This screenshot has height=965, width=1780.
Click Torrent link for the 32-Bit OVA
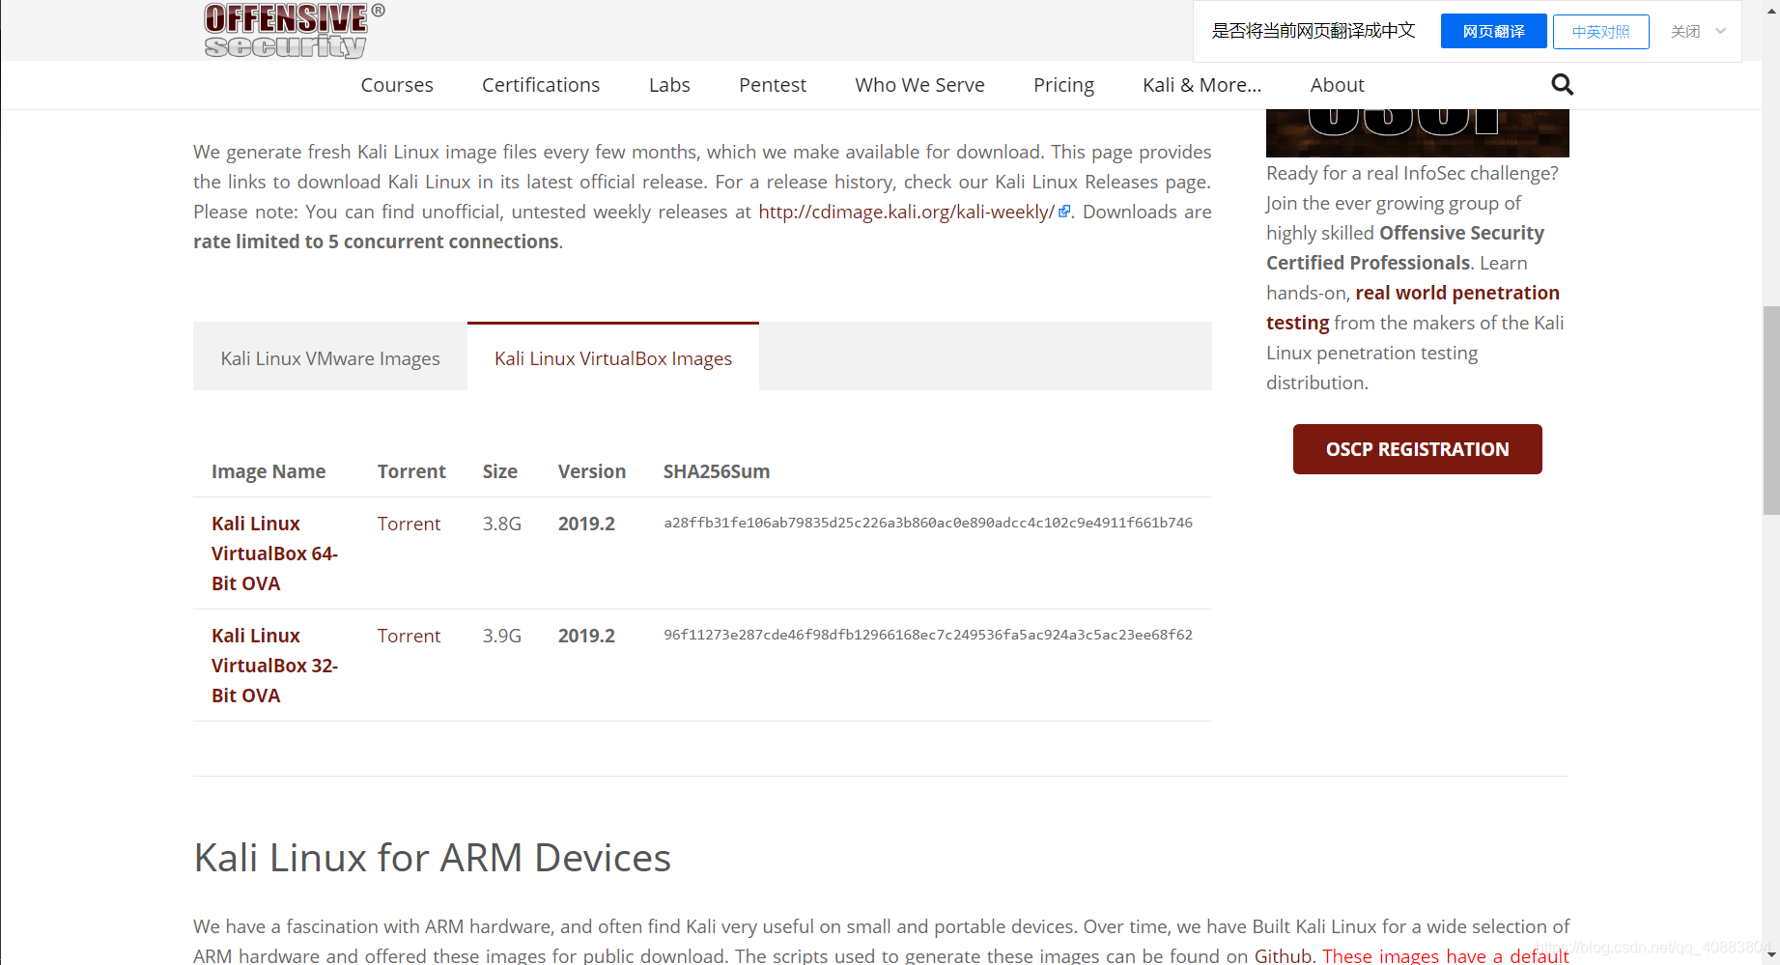[409, 636]
